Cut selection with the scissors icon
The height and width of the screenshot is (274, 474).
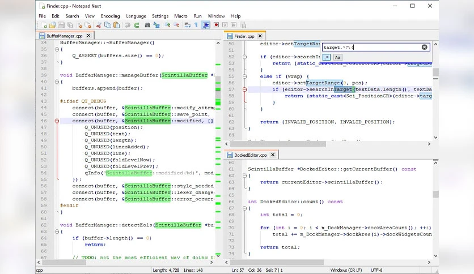click(x=99, y=25)
